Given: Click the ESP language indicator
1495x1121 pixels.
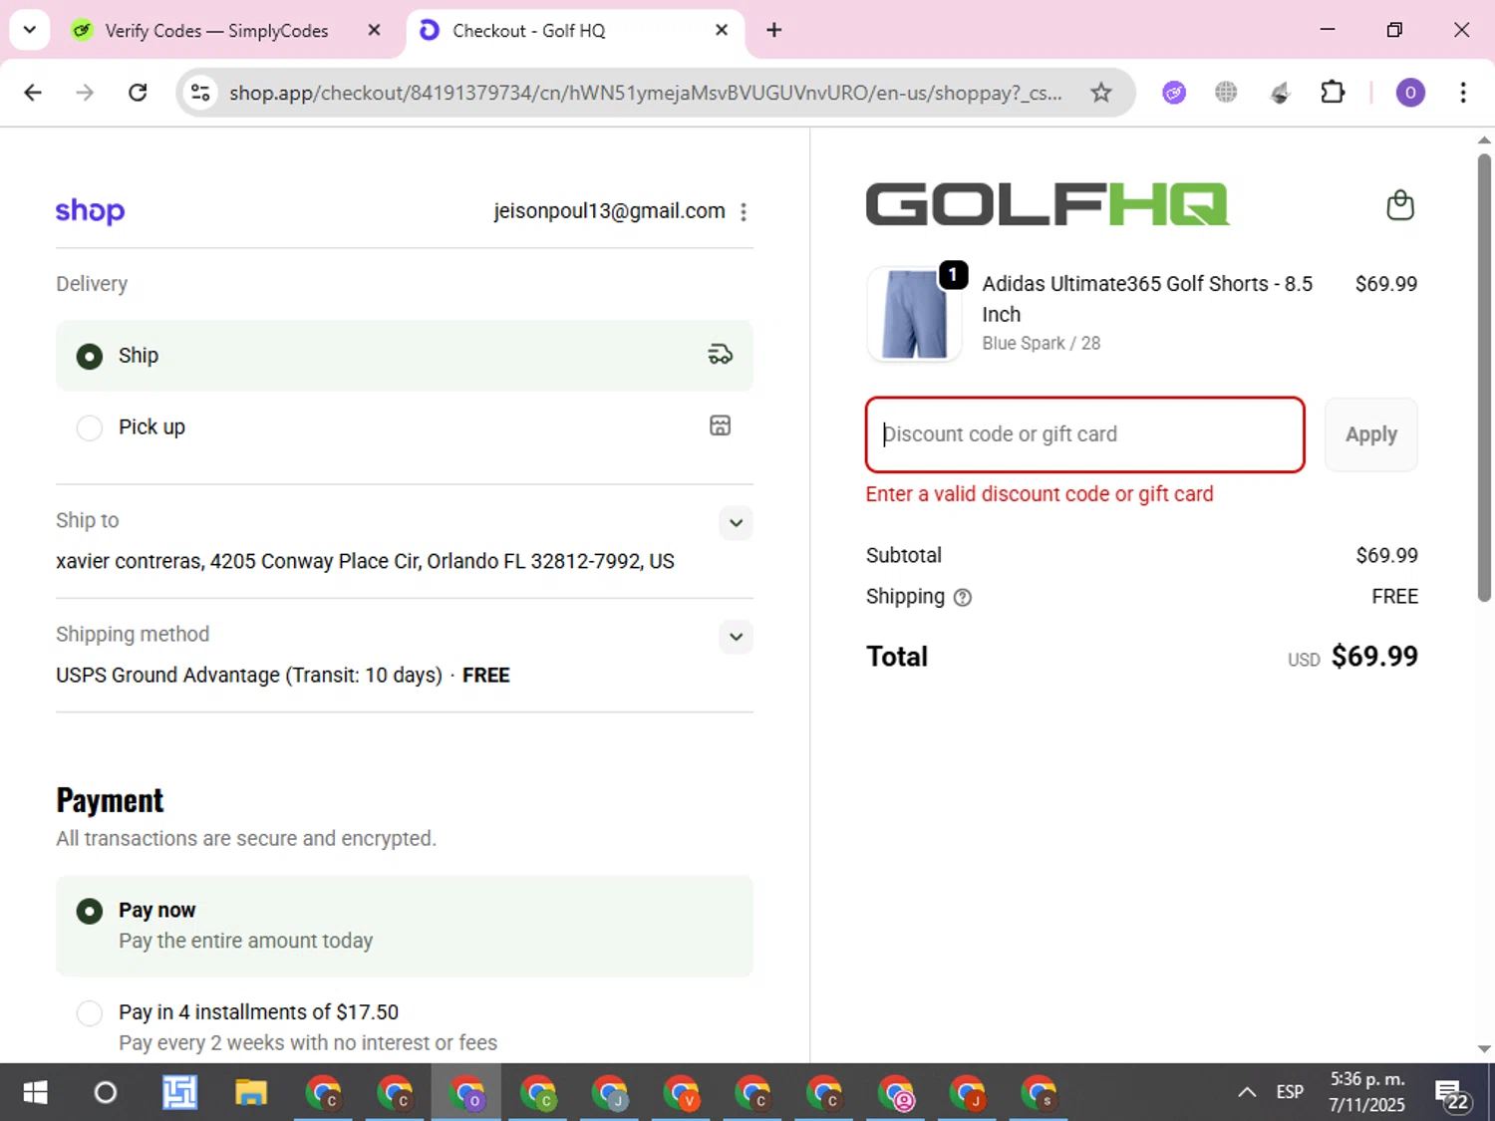Looking at the screenshot, I should 1290,1092.
